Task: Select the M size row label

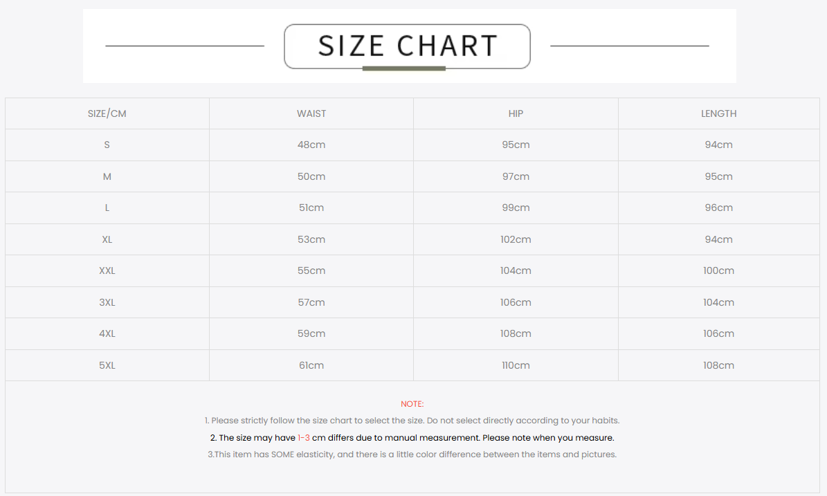Action: pos(107,176)
